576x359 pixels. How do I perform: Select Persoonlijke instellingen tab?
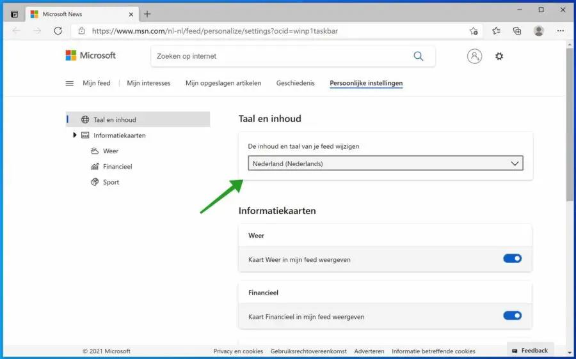(366, 83)
